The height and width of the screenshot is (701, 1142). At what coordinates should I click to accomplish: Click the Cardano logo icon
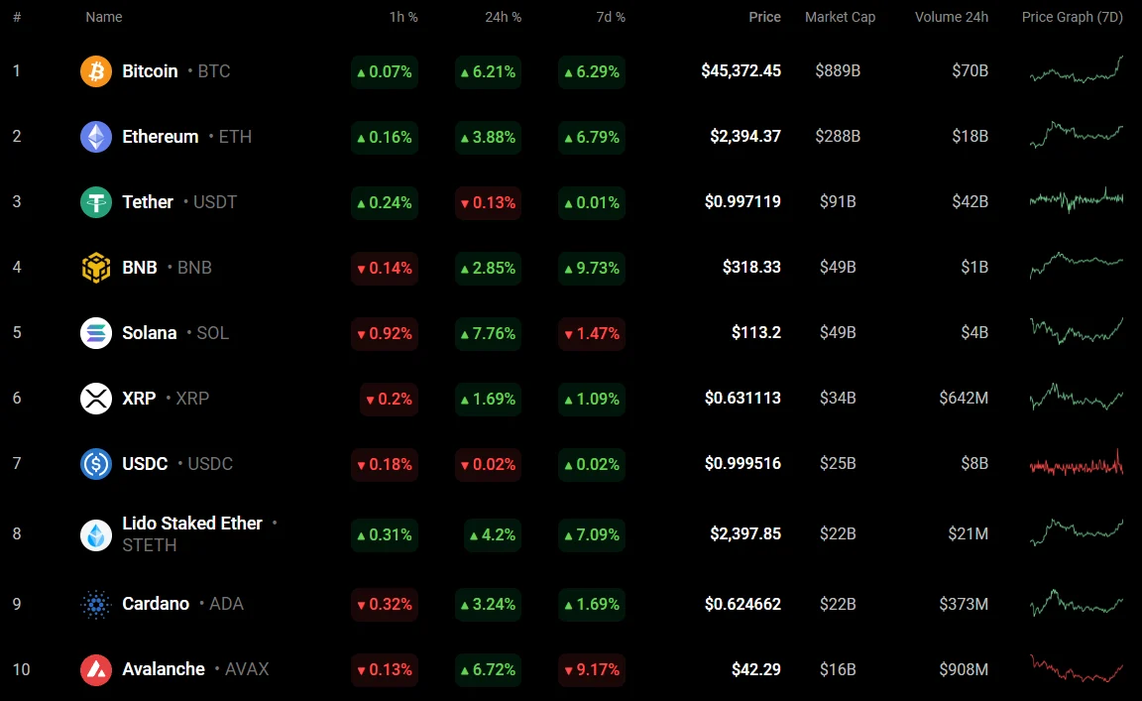(96, 604)
